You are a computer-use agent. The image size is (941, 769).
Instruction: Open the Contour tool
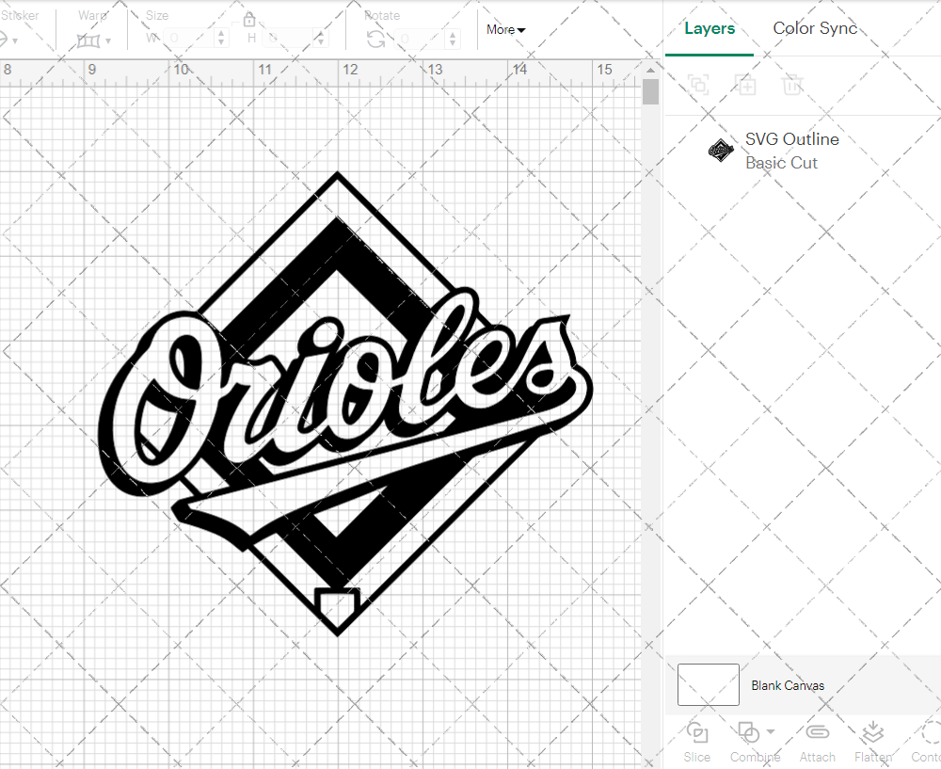[x=926, y=742]
